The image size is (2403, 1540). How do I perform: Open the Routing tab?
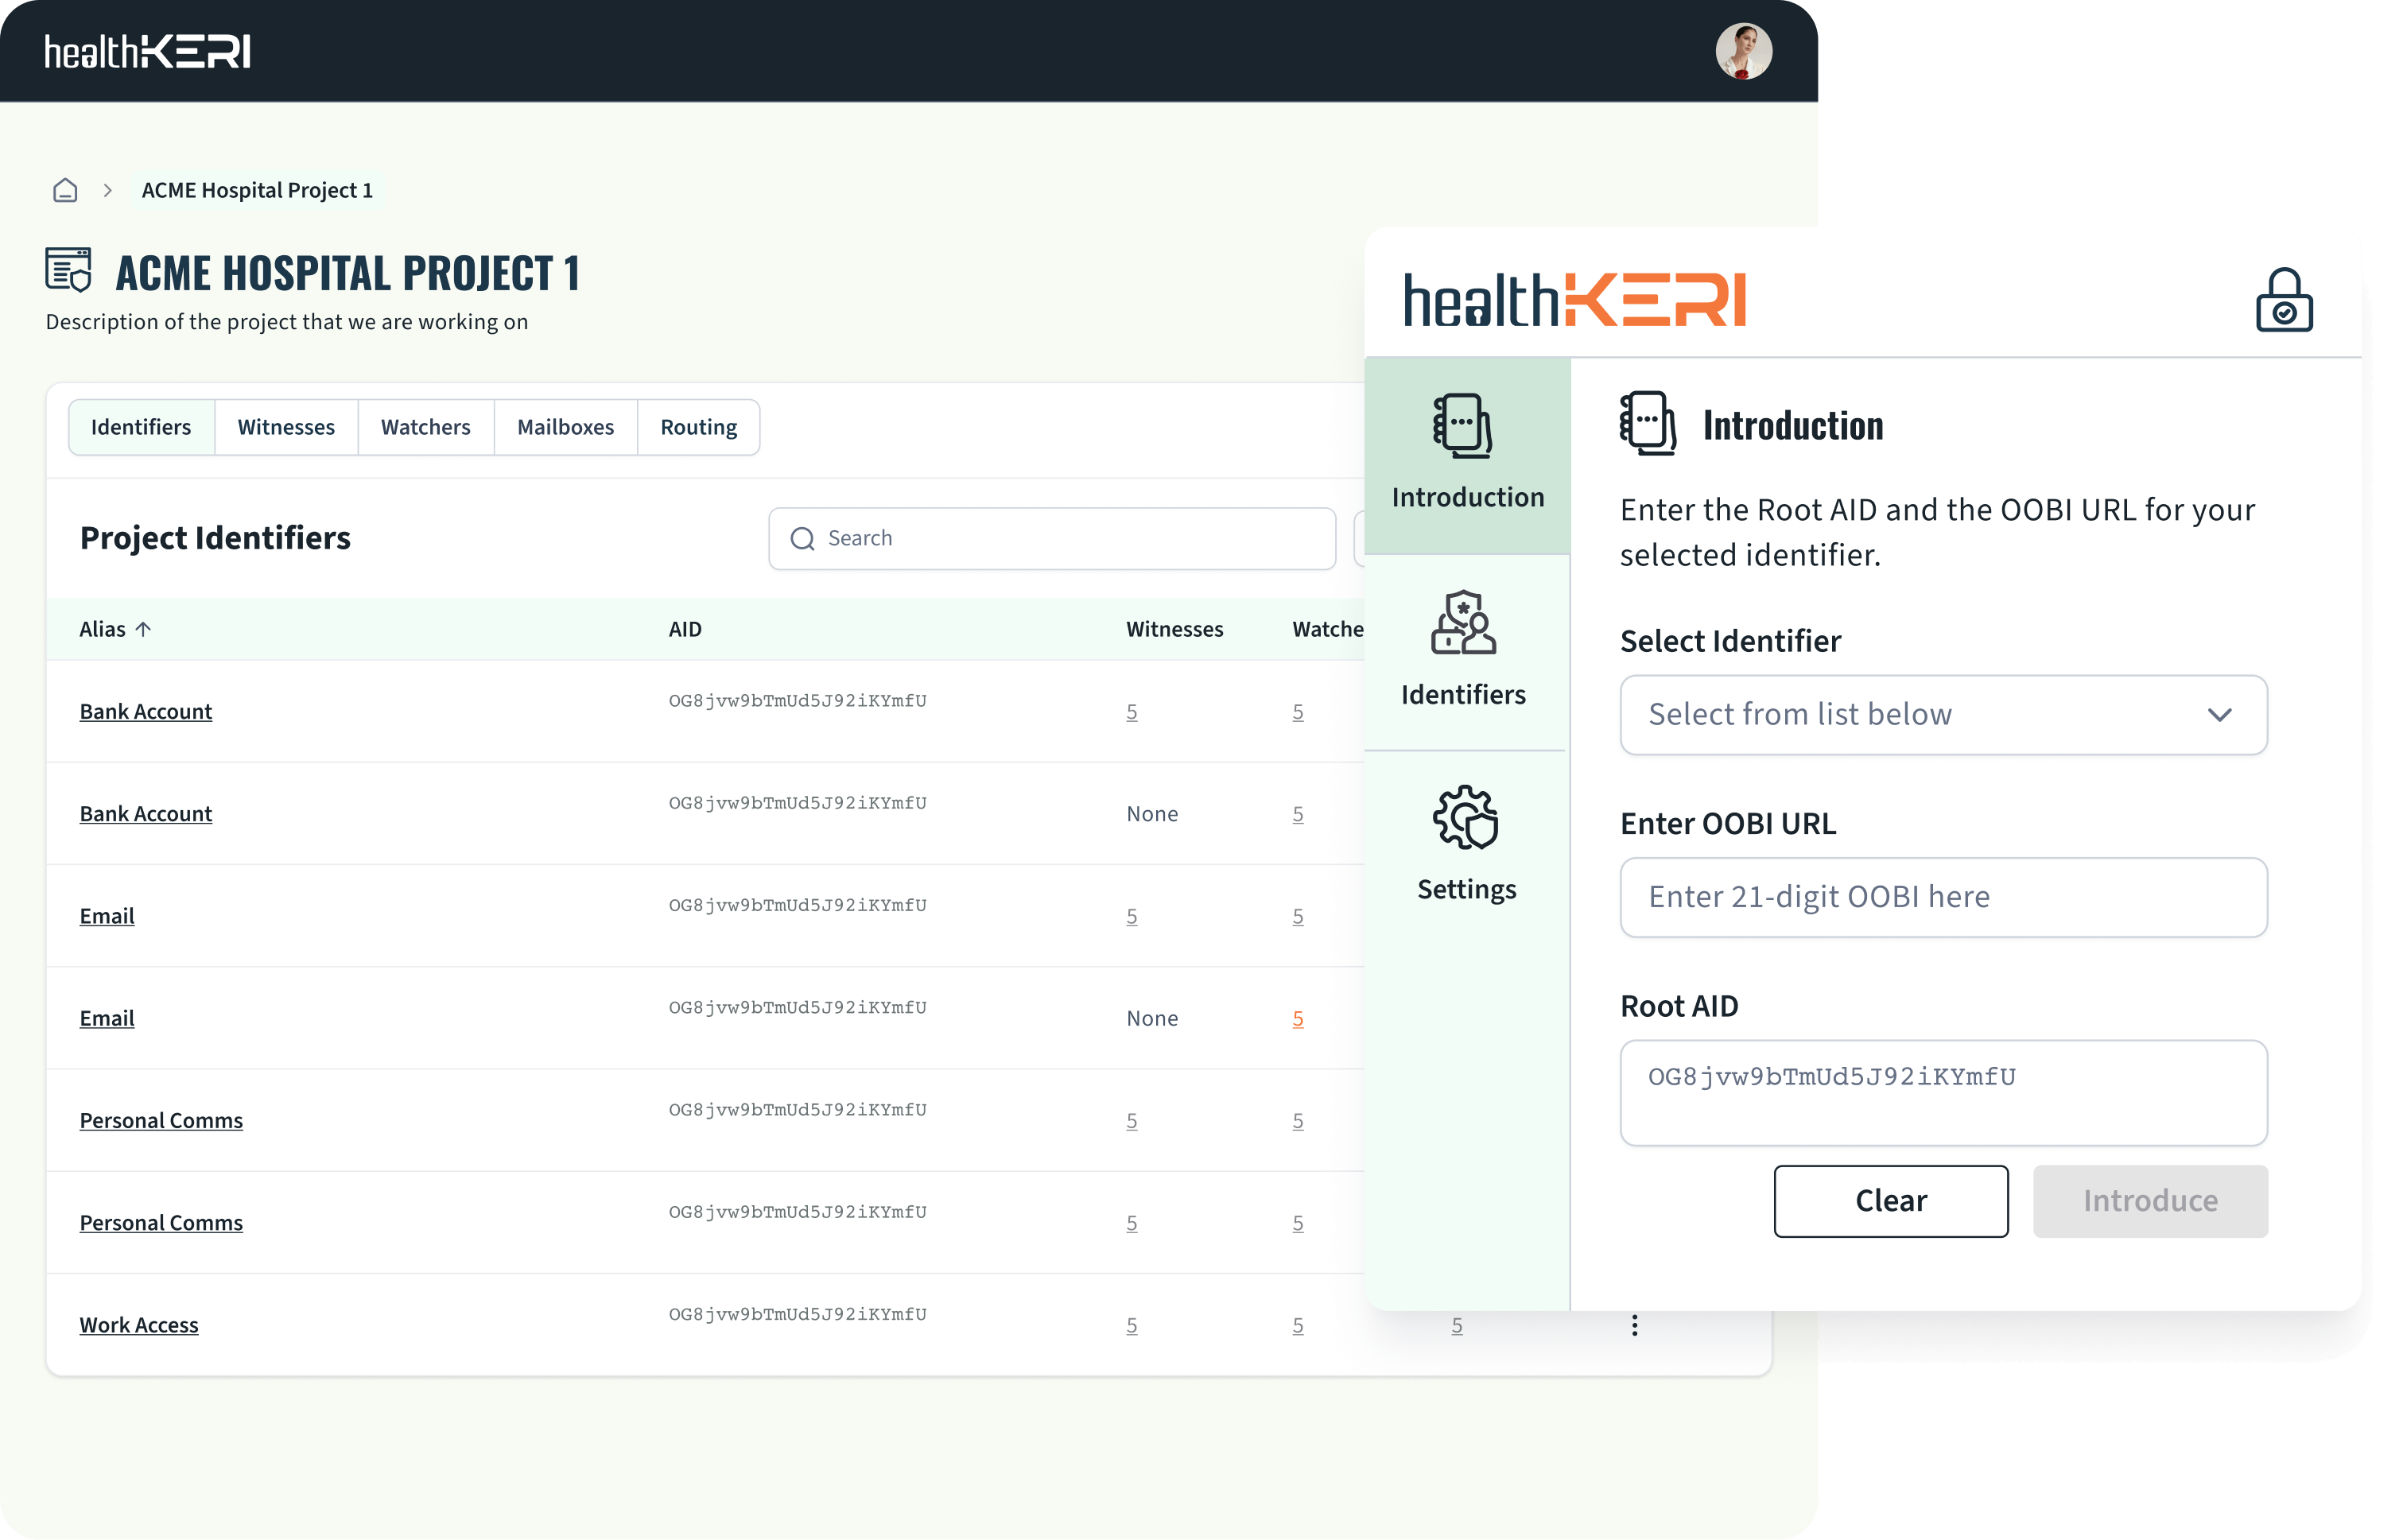click(698, 427)
